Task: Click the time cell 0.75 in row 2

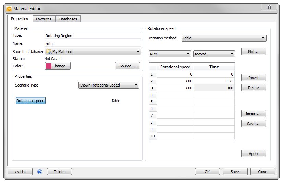Action: tap(214, 81)
